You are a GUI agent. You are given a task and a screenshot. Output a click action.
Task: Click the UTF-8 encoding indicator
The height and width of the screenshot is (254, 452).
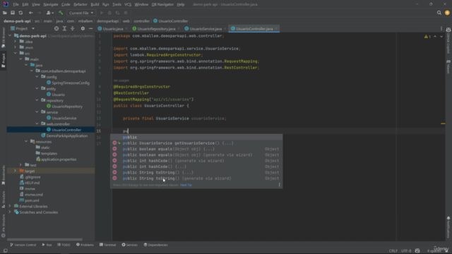(x=406, y=250)
